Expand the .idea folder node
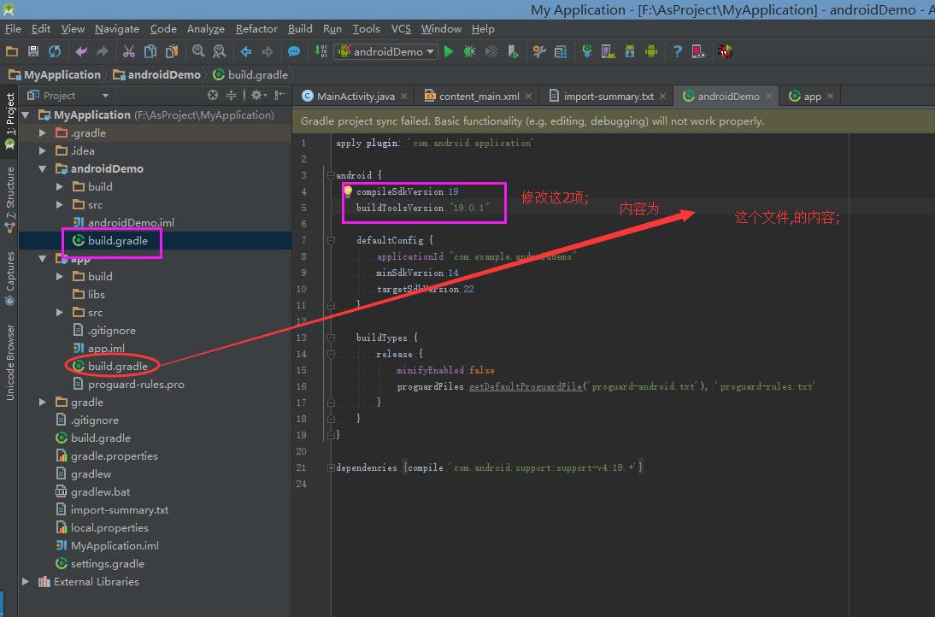 (43, 150)
